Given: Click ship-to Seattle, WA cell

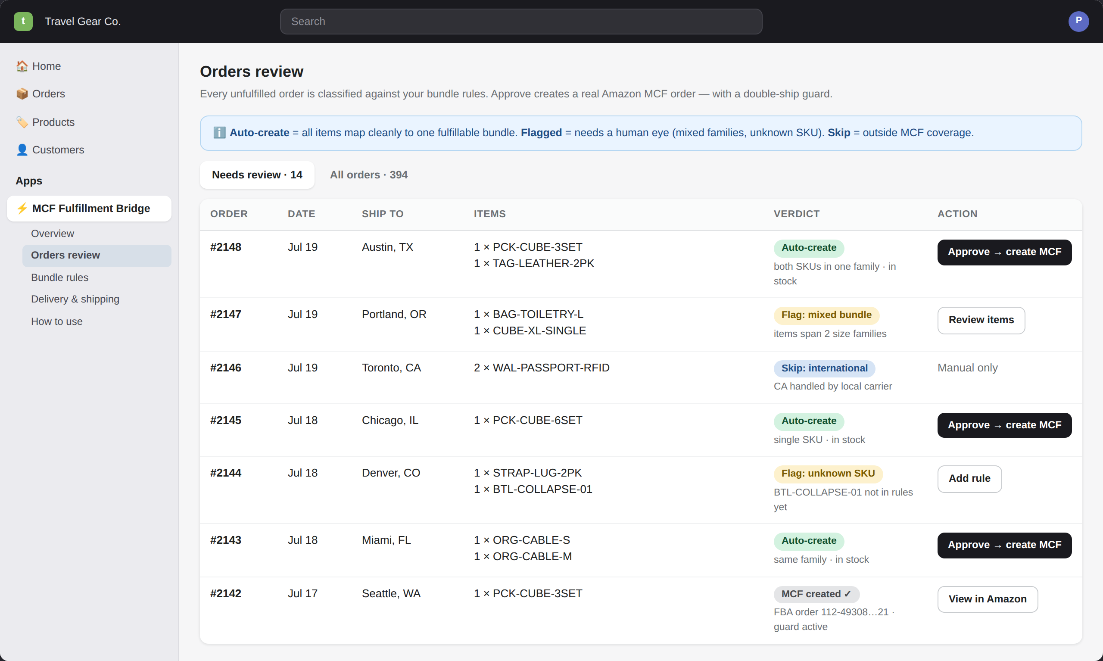Looking at the screenshot, I should [x=391, y=594].
